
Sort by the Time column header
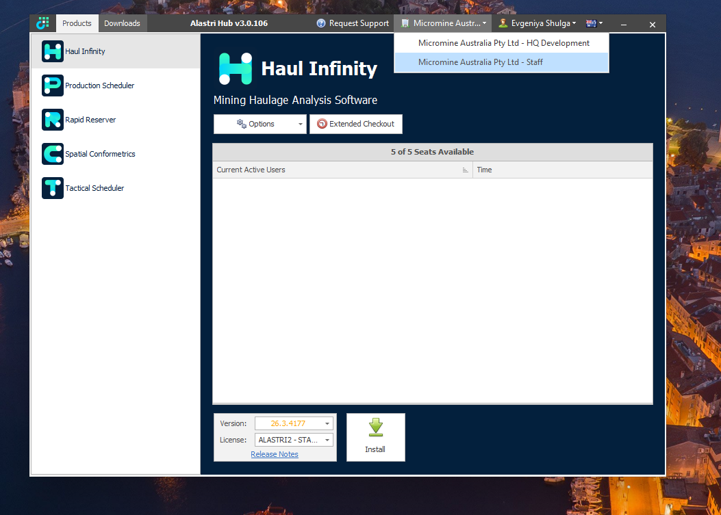[x=563, y=170]
